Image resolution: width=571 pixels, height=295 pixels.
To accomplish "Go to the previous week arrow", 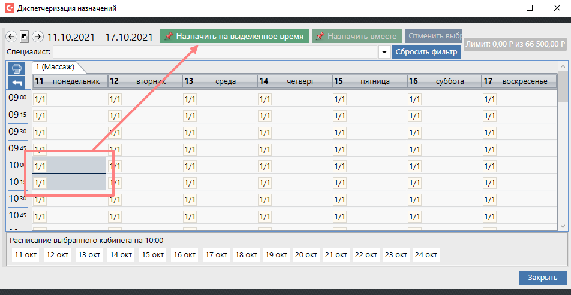I will (x=11, y=37).
